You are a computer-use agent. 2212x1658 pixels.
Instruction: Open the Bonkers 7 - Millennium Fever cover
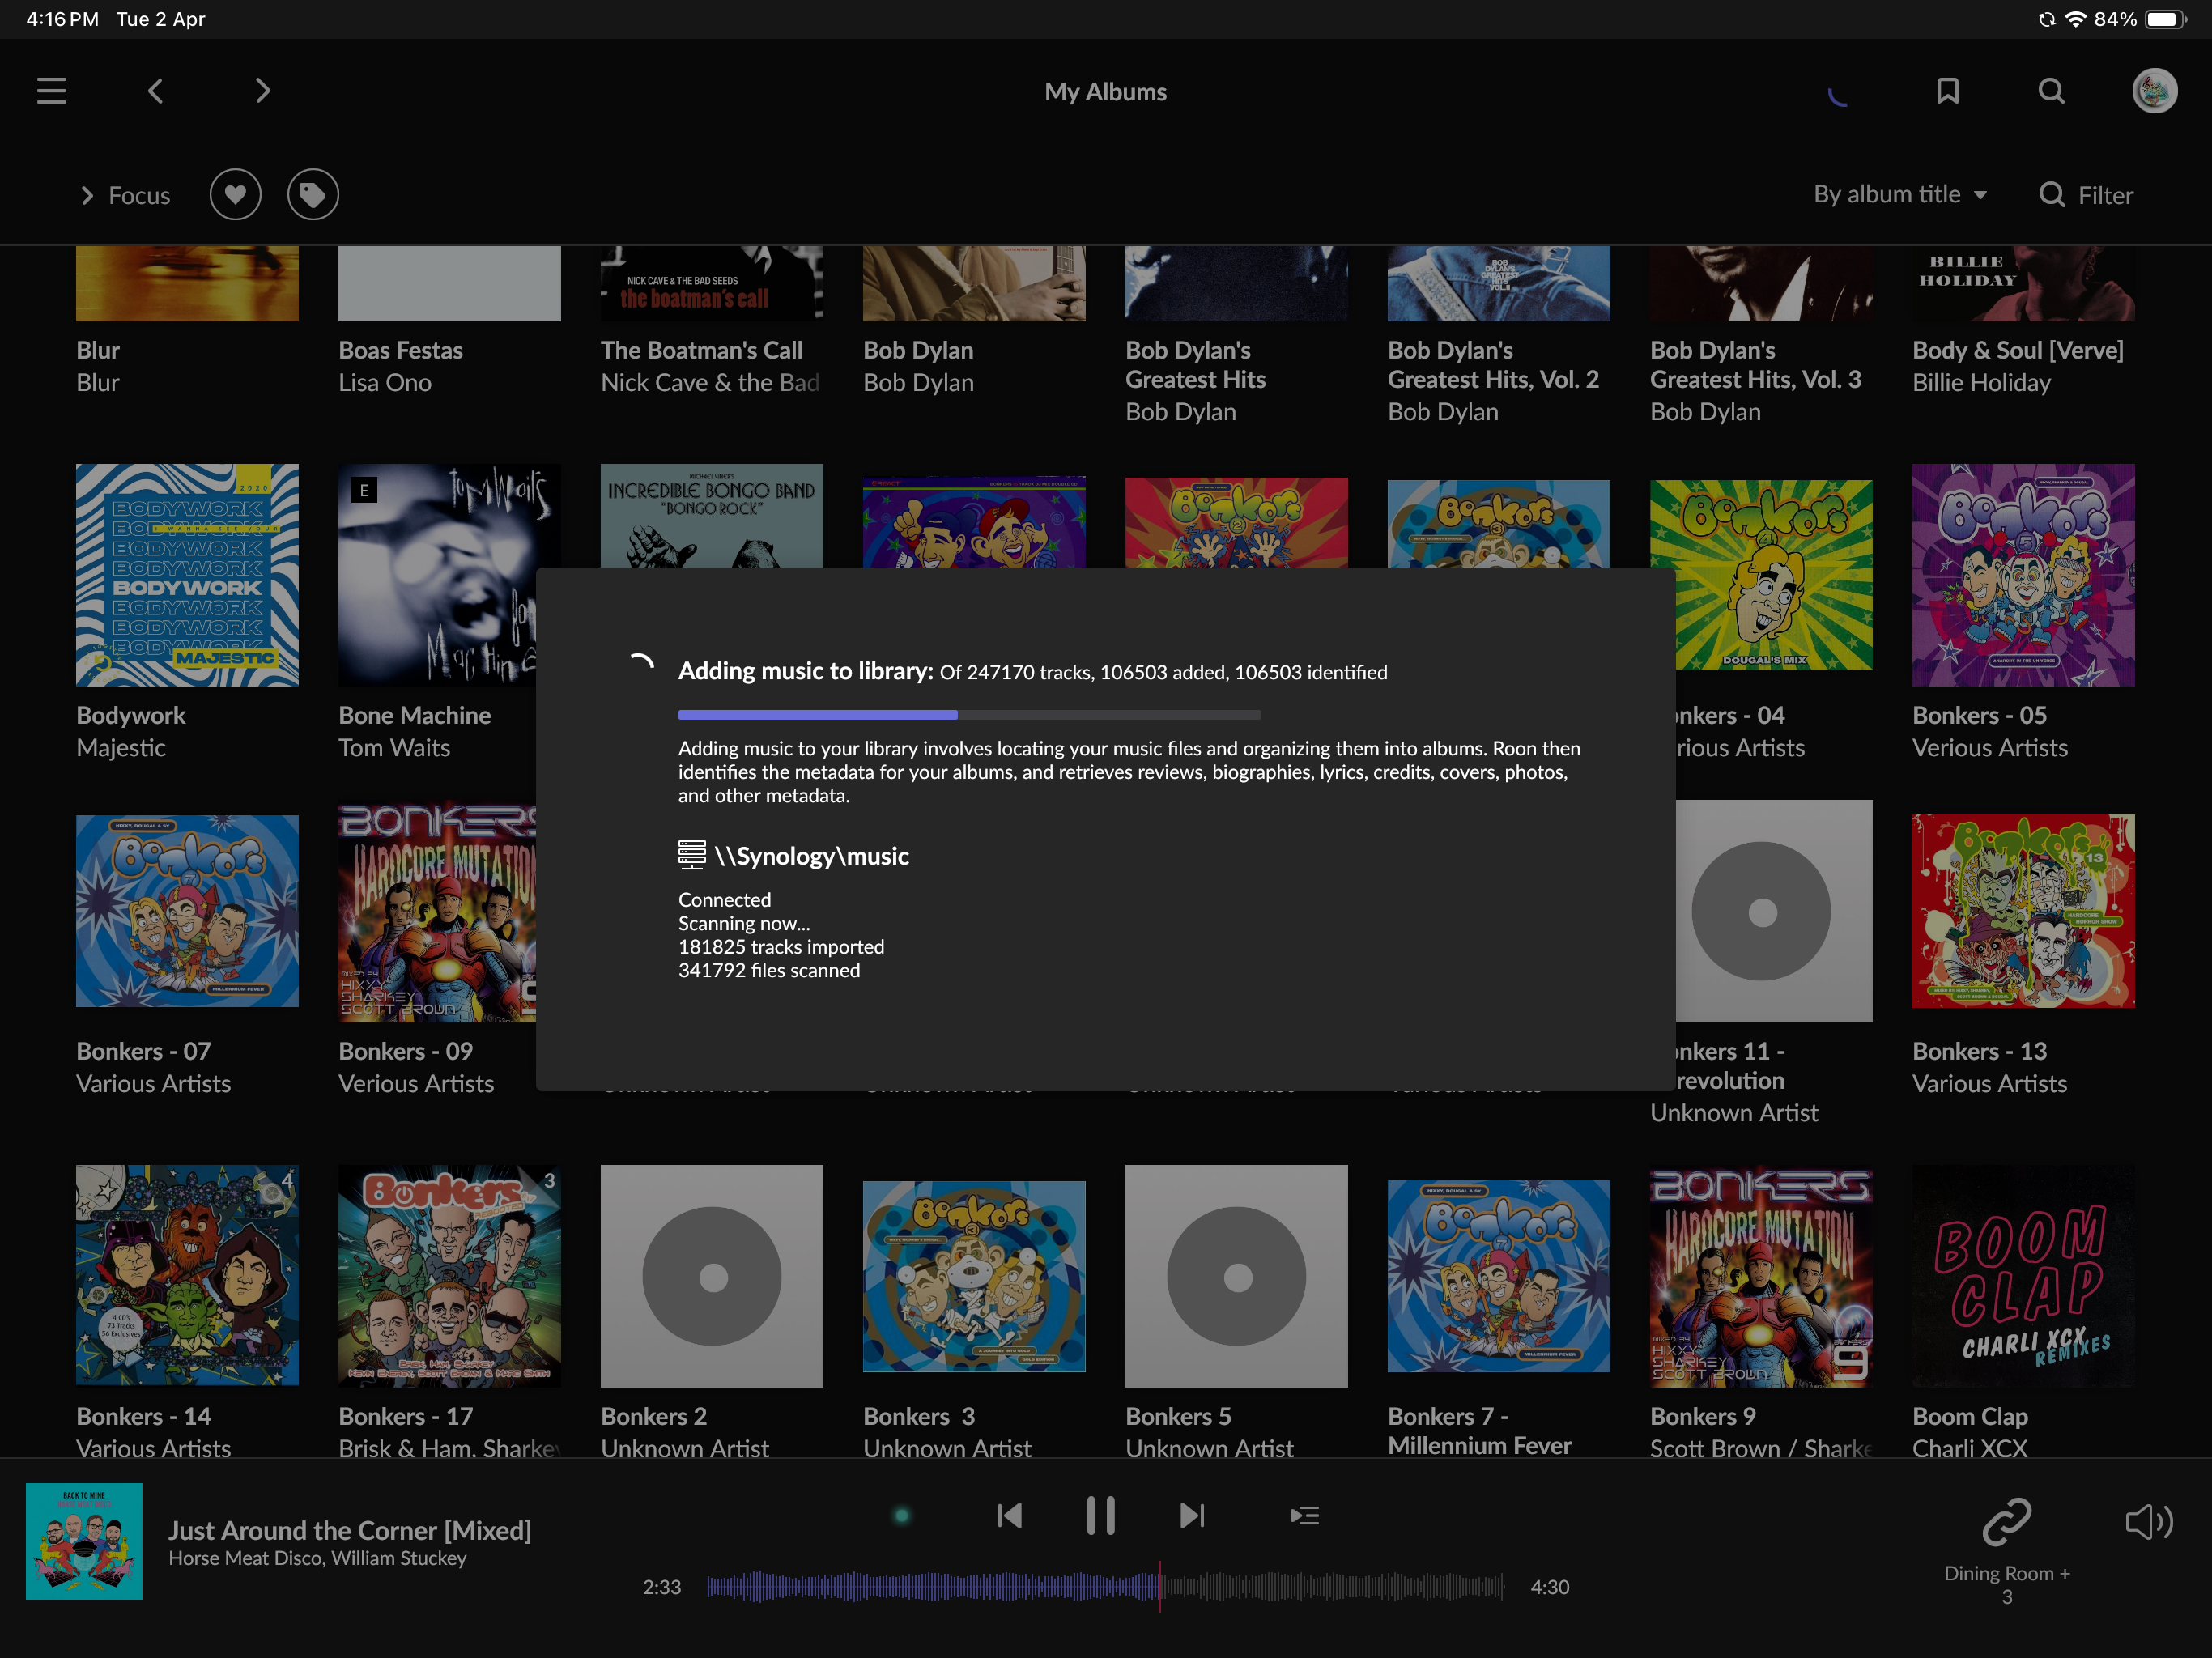[x=1499, y=1276]
